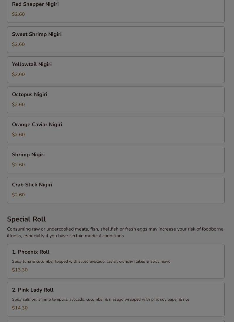Select Sweet Shrimp Nigiri menu card
Screen dimensions: 234x322
click(x=116, y=39)
